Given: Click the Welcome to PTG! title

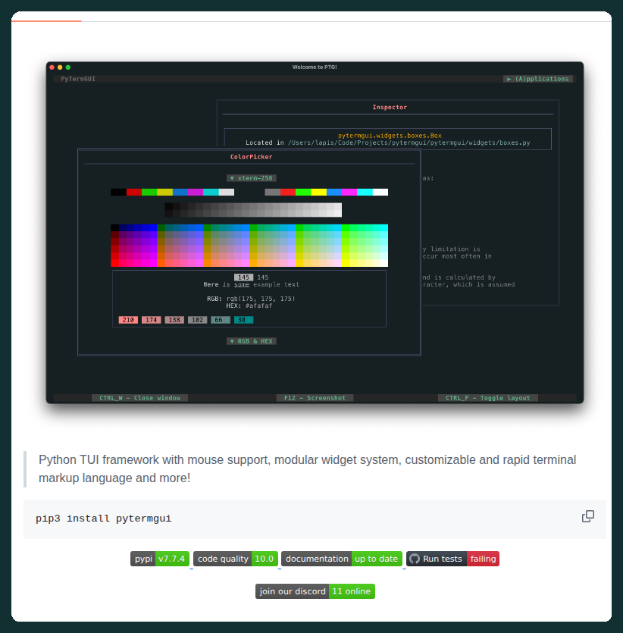Looking at the screenshot, I should point(315,67).
